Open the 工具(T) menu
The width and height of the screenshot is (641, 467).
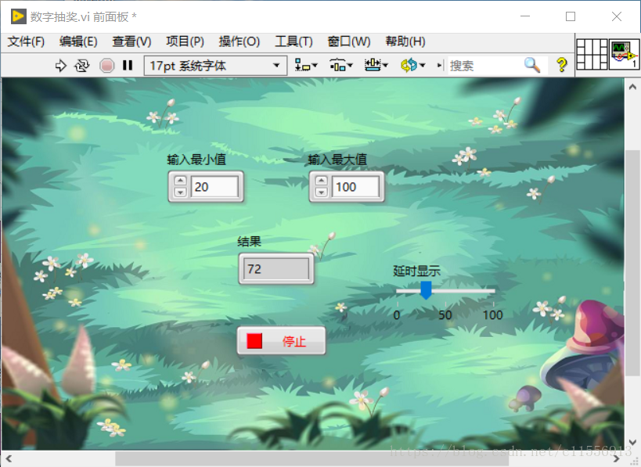click(x=293, y=41)
